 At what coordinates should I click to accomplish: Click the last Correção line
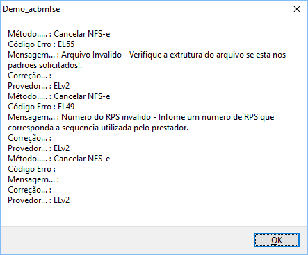click(29, 190)
